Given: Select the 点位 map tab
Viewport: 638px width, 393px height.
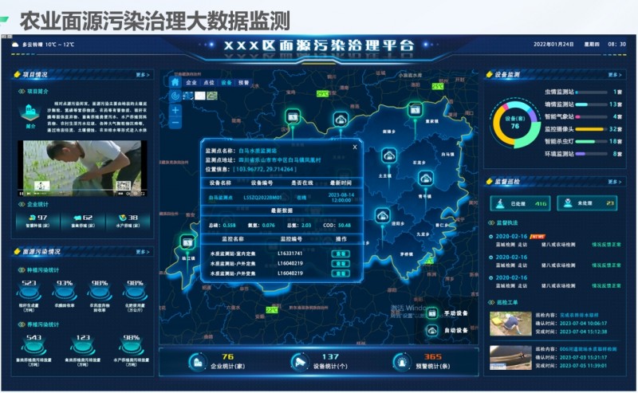Looking at the screenshot, I should pyautogui.click(x=209, y=82).
